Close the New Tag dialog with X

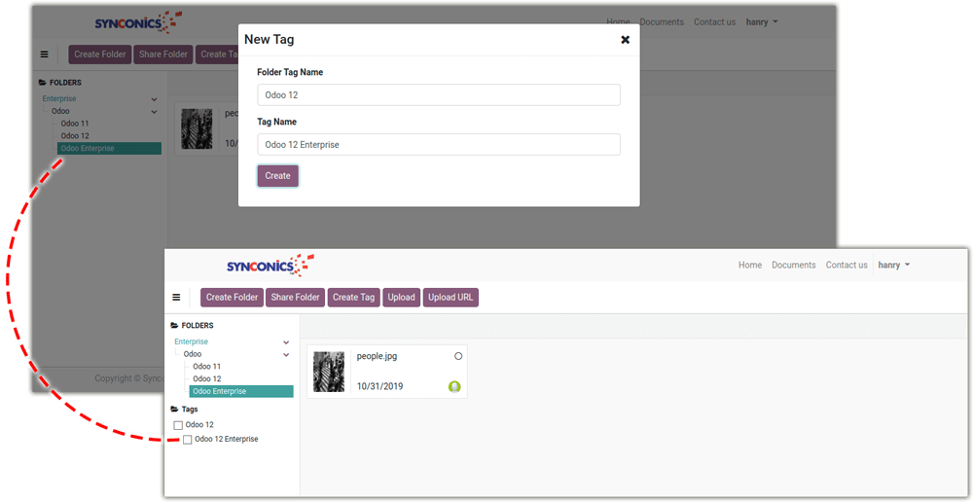click(x=625, y=40)
